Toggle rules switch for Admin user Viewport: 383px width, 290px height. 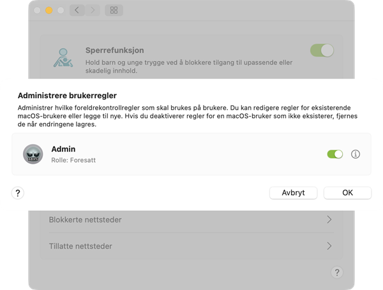pyautogui.click(x=335, y=154)
